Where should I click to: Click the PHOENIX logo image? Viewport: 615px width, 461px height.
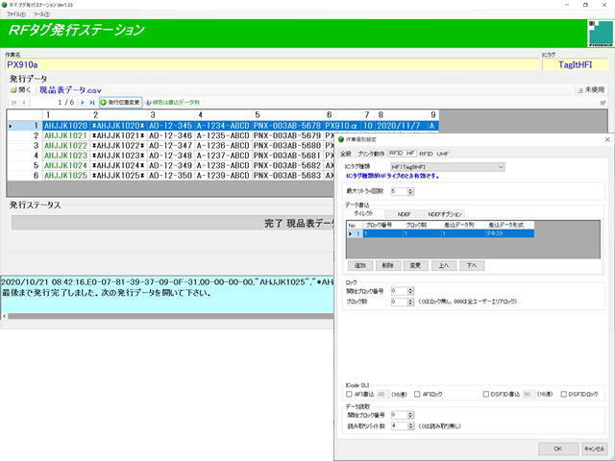601,34
